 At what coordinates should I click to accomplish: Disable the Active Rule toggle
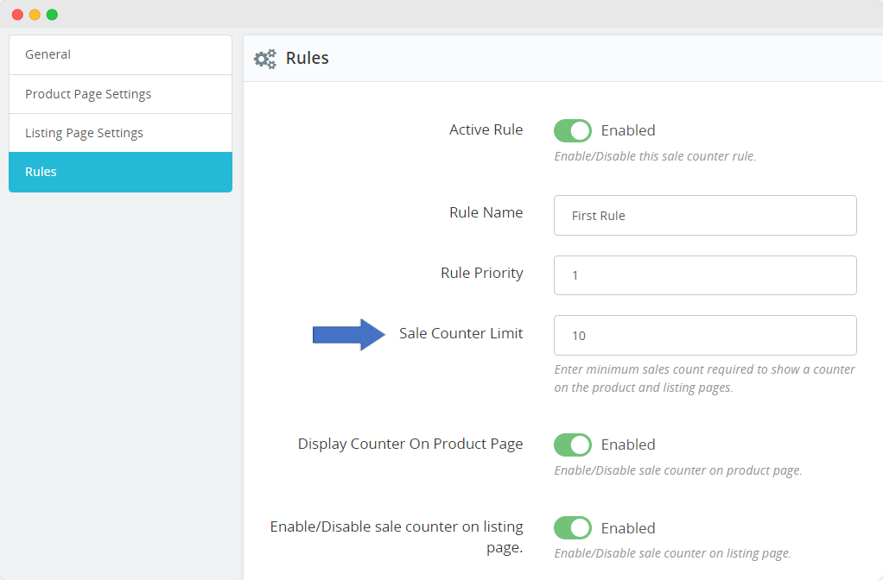pyautogui.click(x=572, y=130)
